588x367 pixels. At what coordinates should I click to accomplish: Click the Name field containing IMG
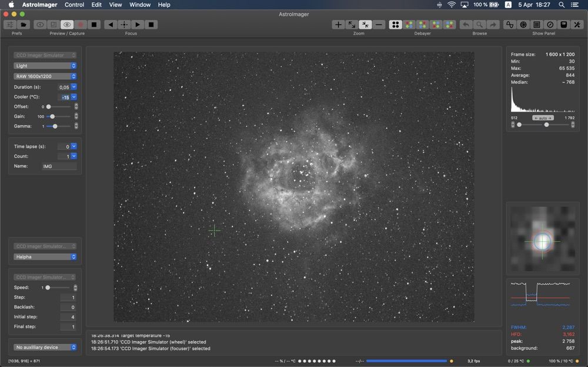[59, 166]
